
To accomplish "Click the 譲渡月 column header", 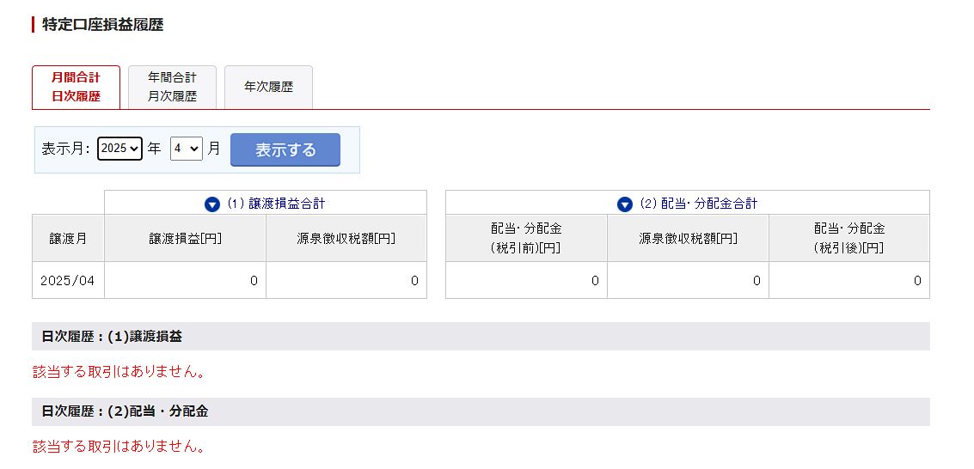I will [x=68, y=238].
